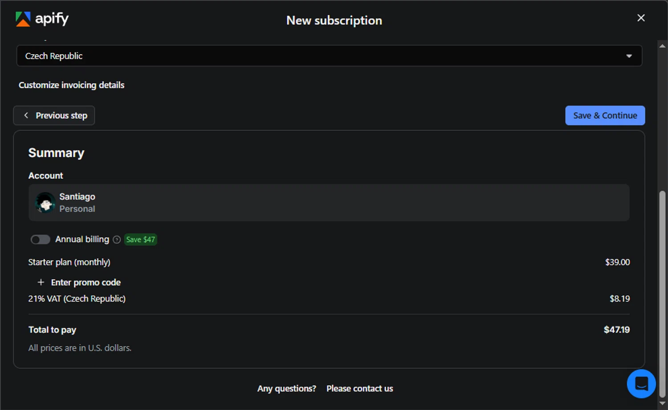
Task: Click the Any questions? text
Action: pos(286,389)
